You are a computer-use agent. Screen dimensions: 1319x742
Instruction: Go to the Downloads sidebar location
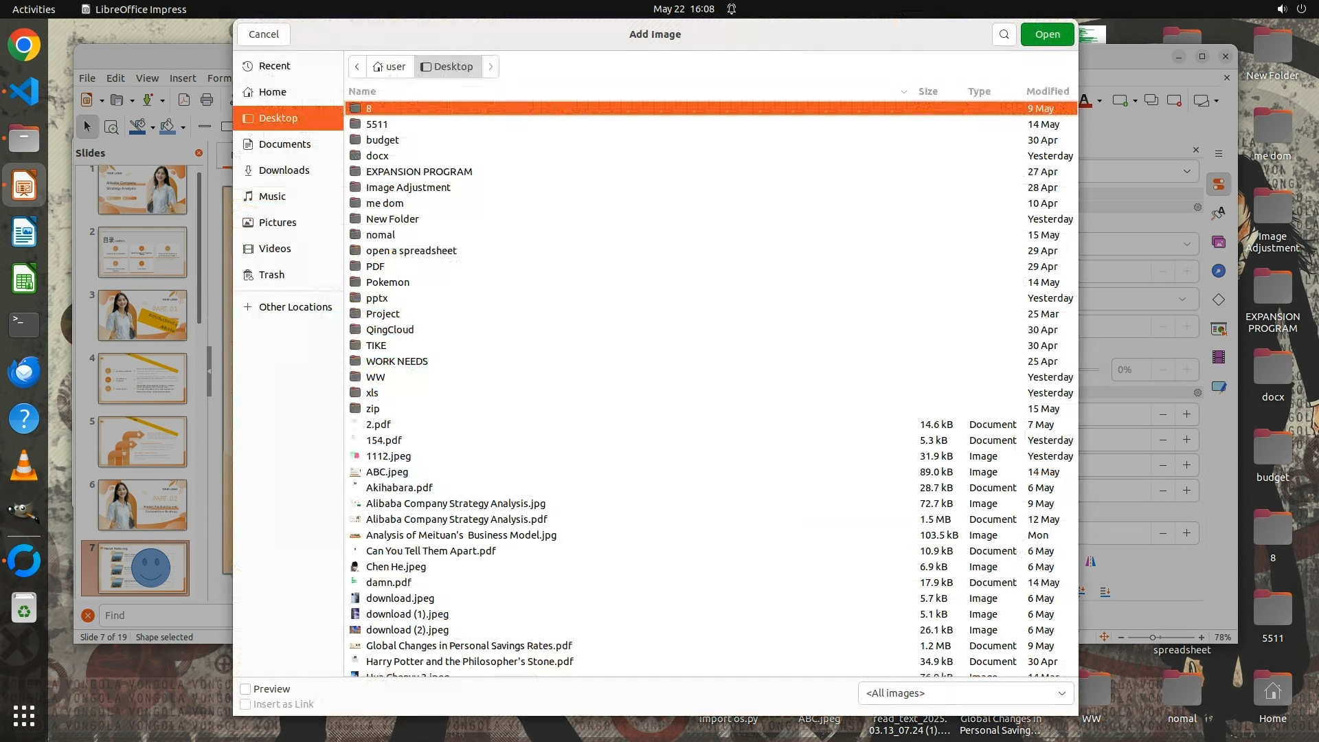pos(283,170)
